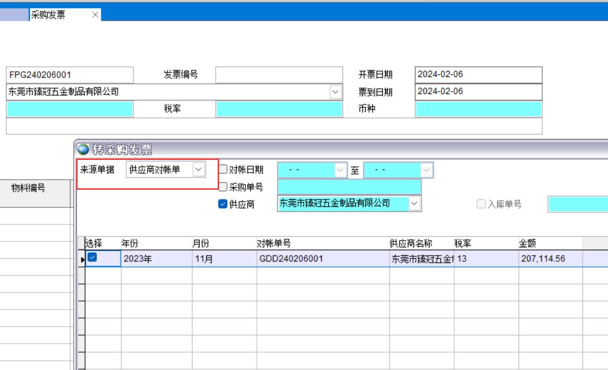
Task: Click the 物料编号 column header
Action: click(x=28, y=188)
